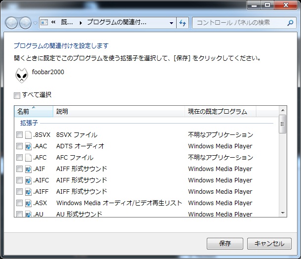Click the list scrollbar thumb
This screenshot has width=301, height=259.
(283, 124)
